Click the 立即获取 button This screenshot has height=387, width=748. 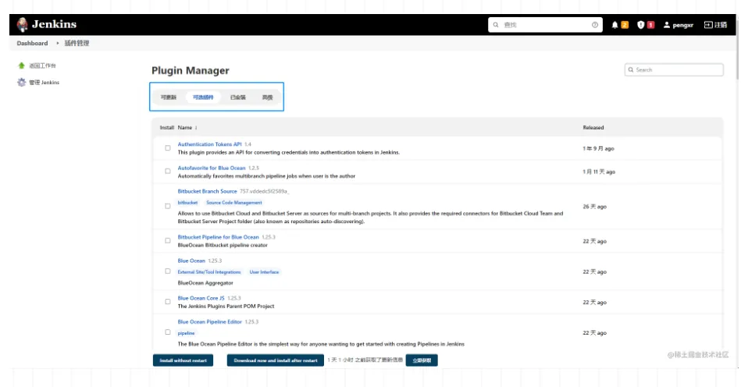coord(422,360)
